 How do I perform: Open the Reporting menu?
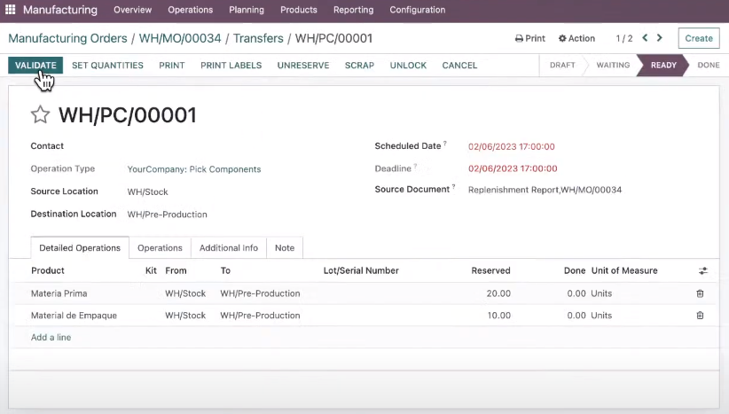pyautogui.click(x=353, y=10)
